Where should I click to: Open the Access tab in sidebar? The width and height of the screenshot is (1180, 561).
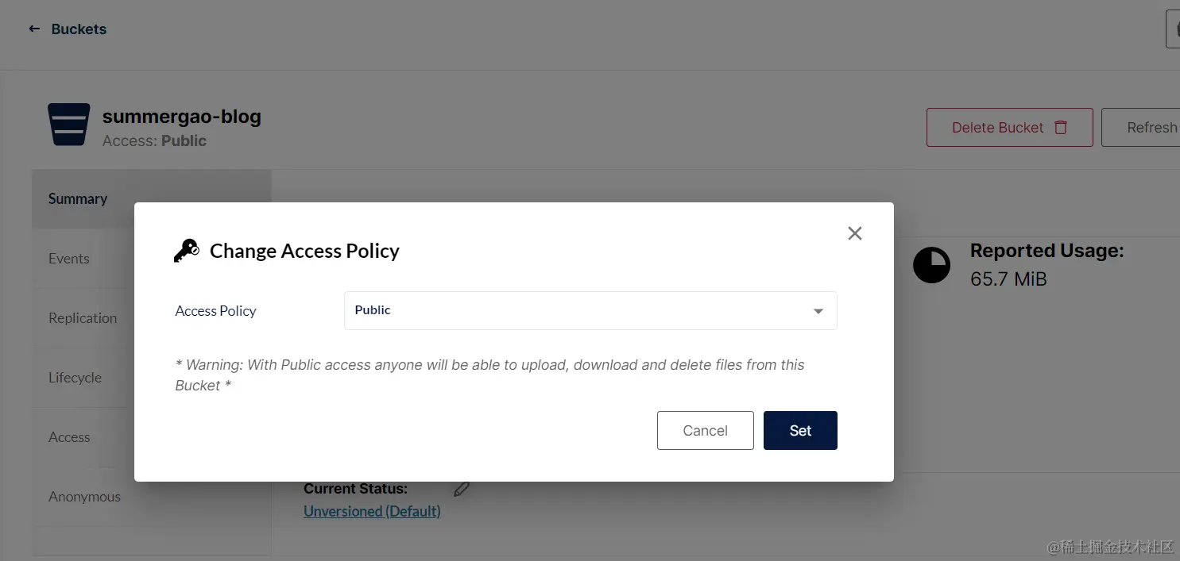pyautogui.click(x=69, y=437)
